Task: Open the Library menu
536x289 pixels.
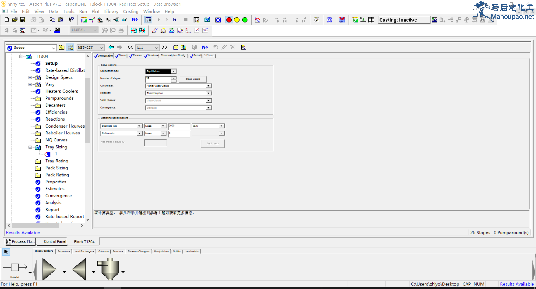Action: 111,11
